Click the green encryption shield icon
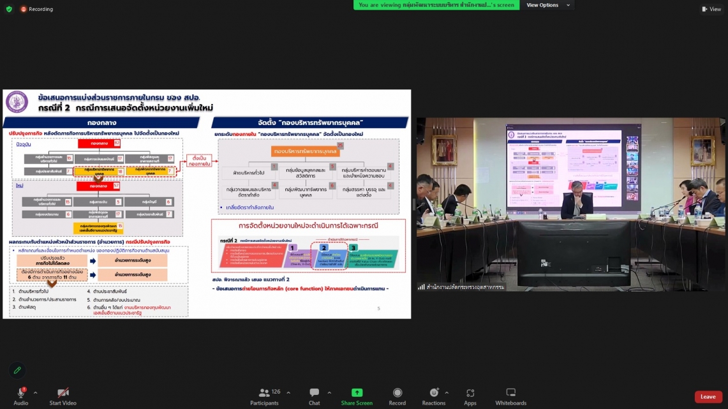The image size is (728, 409). point(10,9)
